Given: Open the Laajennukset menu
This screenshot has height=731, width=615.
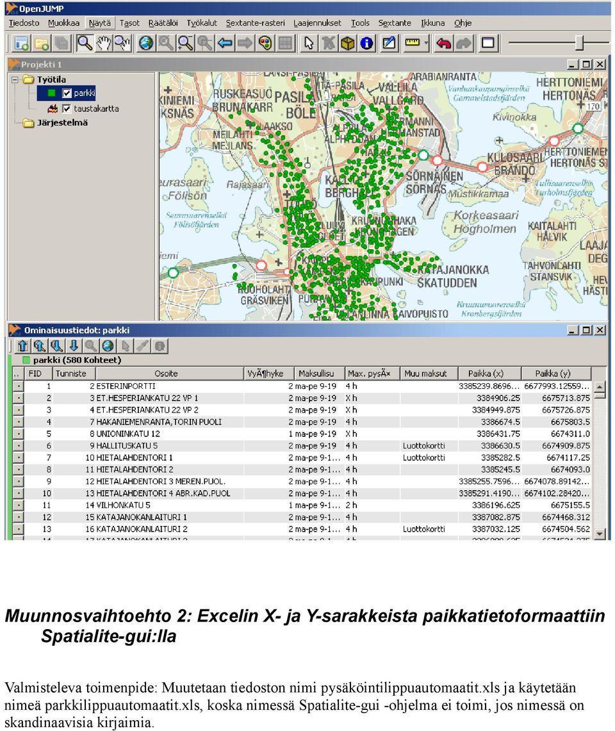Looking at the screenshot, I should [317, 23].
